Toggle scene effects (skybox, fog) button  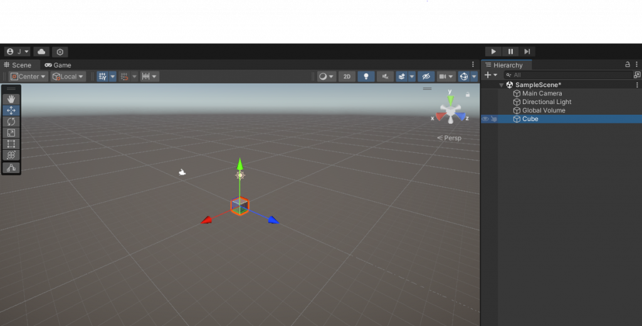click(402, 76)
